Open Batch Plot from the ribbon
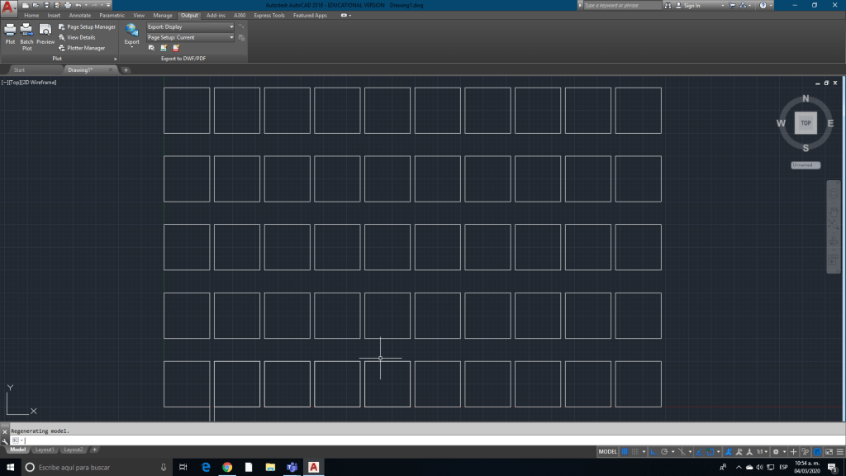 coord(26,31)
